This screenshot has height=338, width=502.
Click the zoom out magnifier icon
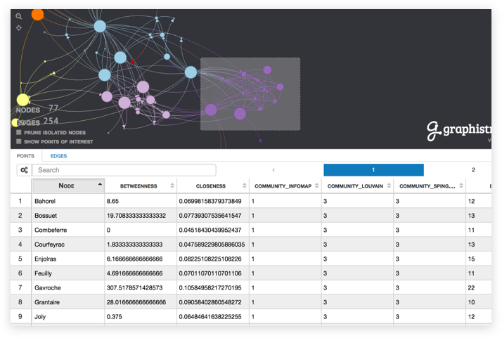point(19,16)
